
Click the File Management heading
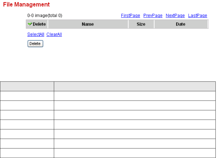(26, 4)
